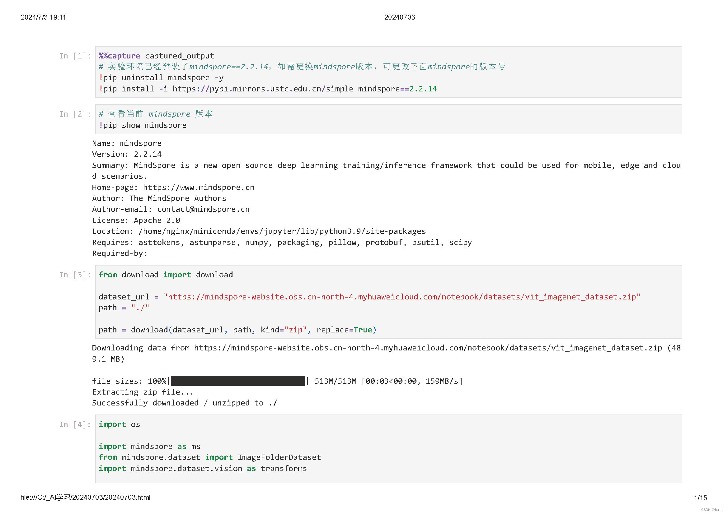Screen dimensions: 728x514
Task: Click the In [4] cell prompt label
Action: pyautogui.click(x=75, y=425)
